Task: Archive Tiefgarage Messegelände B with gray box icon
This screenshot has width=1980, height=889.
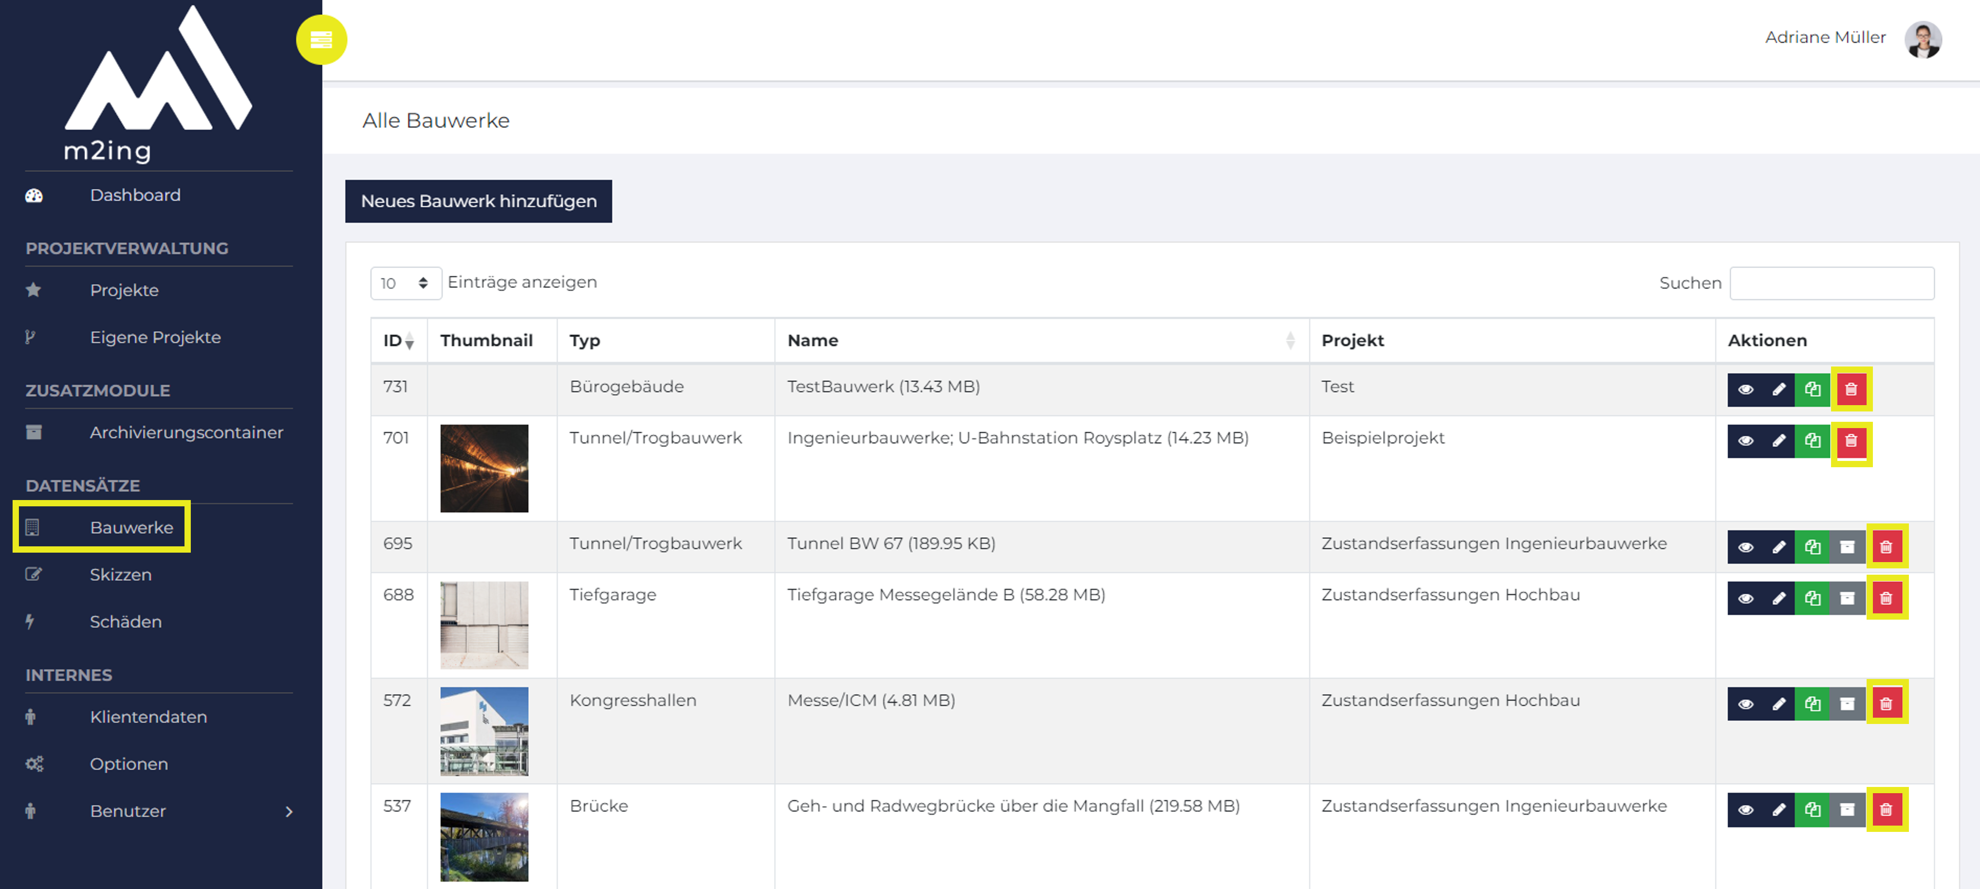Action: pyautogui.click(x=1847, y=599)
